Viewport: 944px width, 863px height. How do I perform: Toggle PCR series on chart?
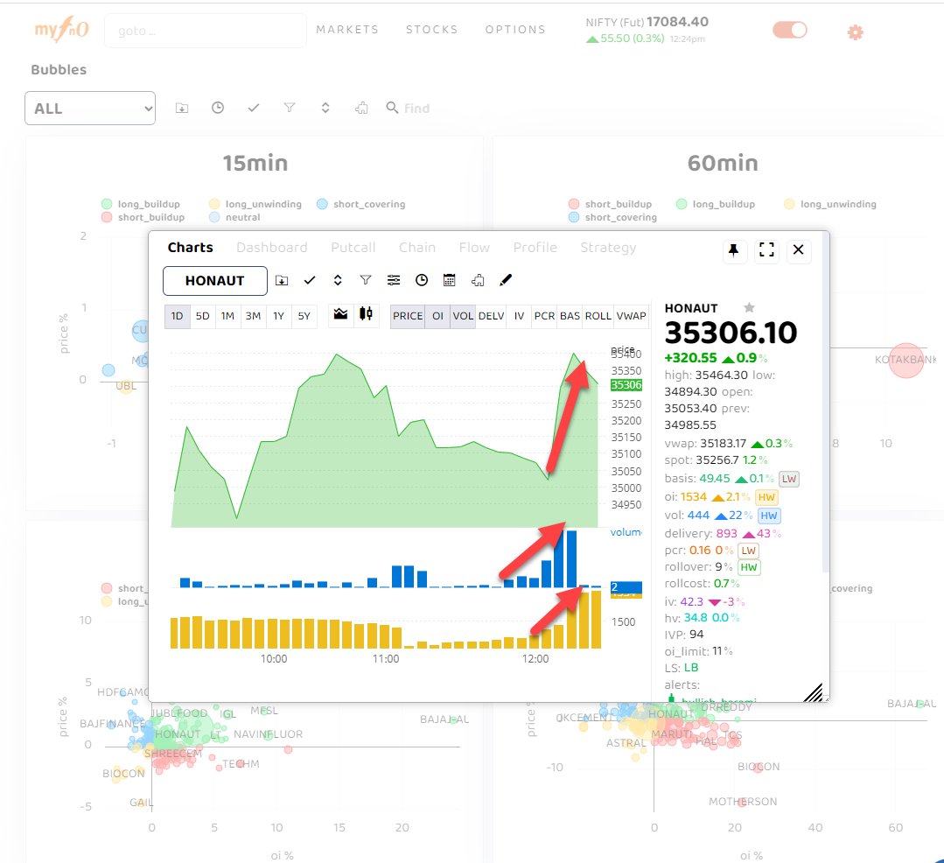[x=544, y=316]
